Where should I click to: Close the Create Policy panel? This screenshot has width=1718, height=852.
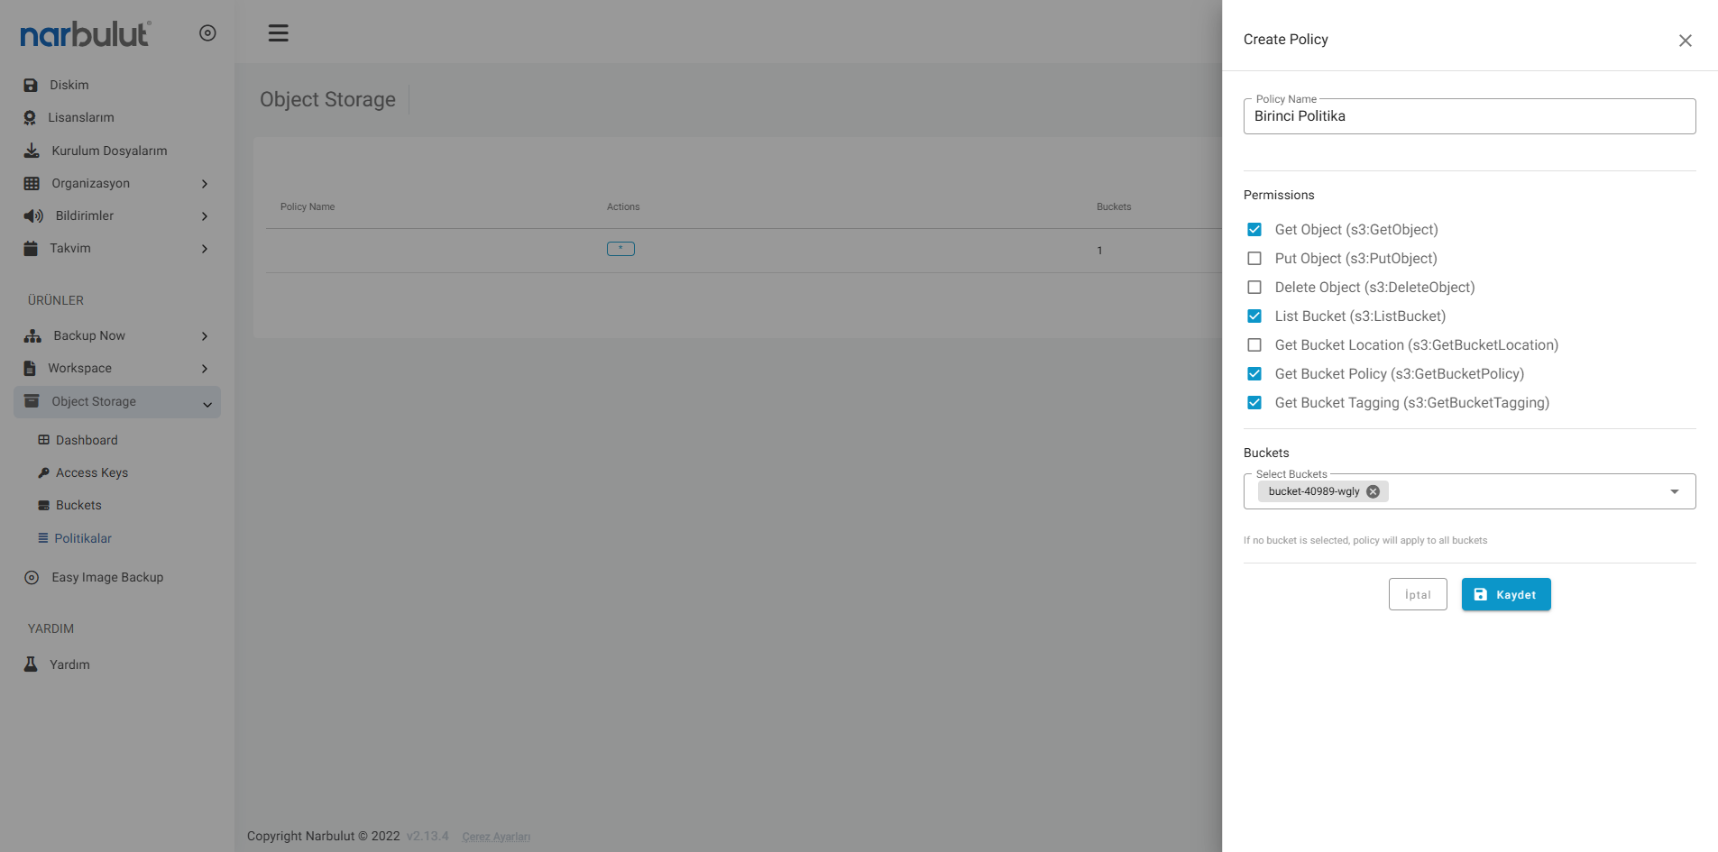[1685, 41]
